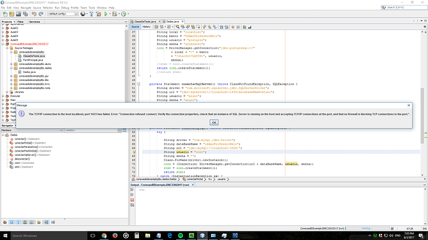Select ClasseDeTeste.java in project tree
This screenshot has height=240, width=428.
click(34, 56)
